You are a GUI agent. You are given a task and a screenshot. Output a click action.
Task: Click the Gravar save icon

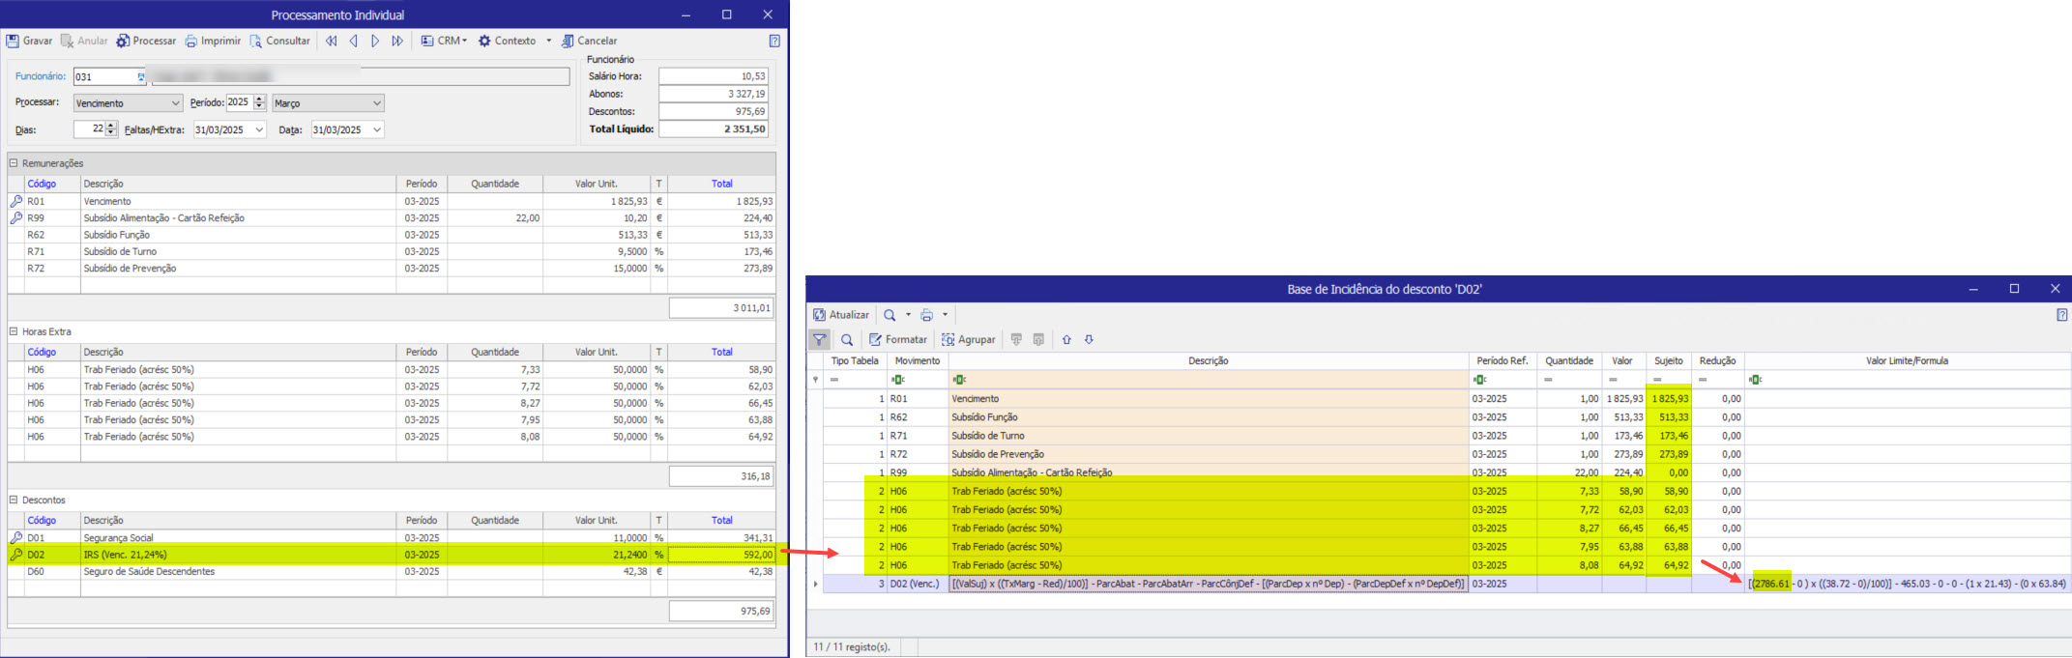[x=13, y=42]
